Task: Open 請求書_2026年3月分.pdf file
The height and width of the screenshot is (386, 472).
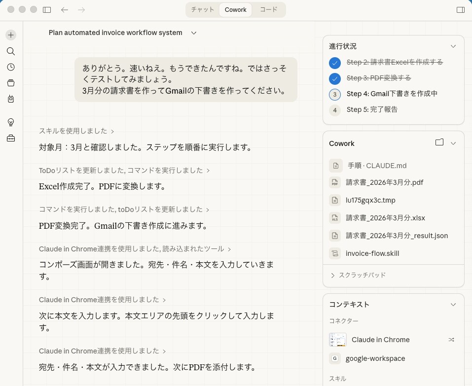Action: coord(384,182)
